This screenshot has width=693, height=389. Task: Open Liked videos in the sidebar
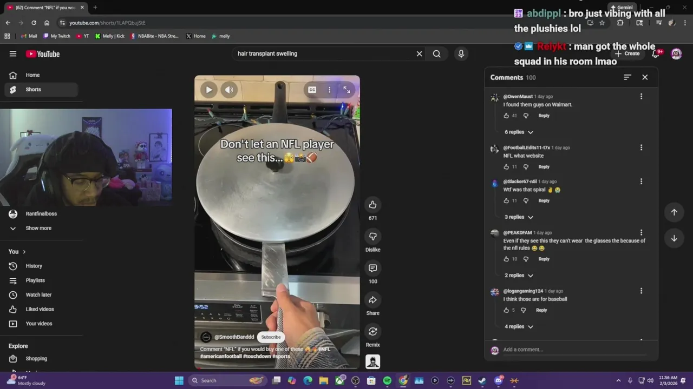point(41,309)
